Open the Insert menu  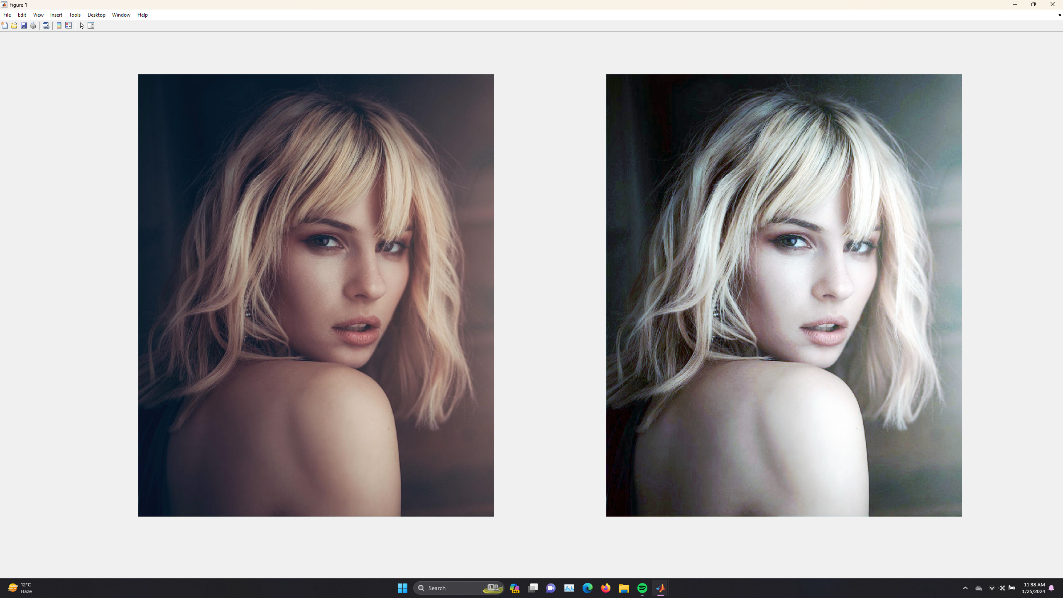[x=56, y=15]
